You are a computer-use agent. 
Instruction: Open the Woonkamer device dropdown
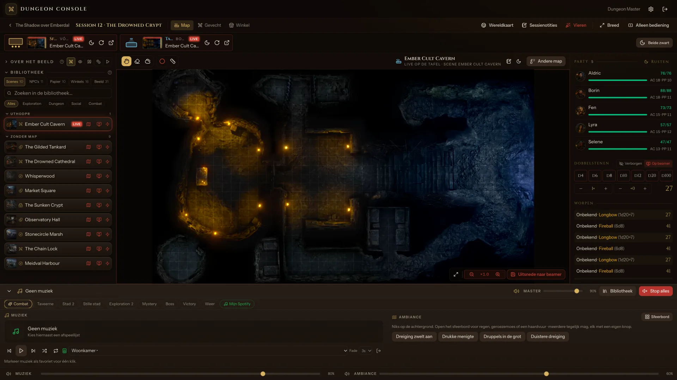click(209, 351)
